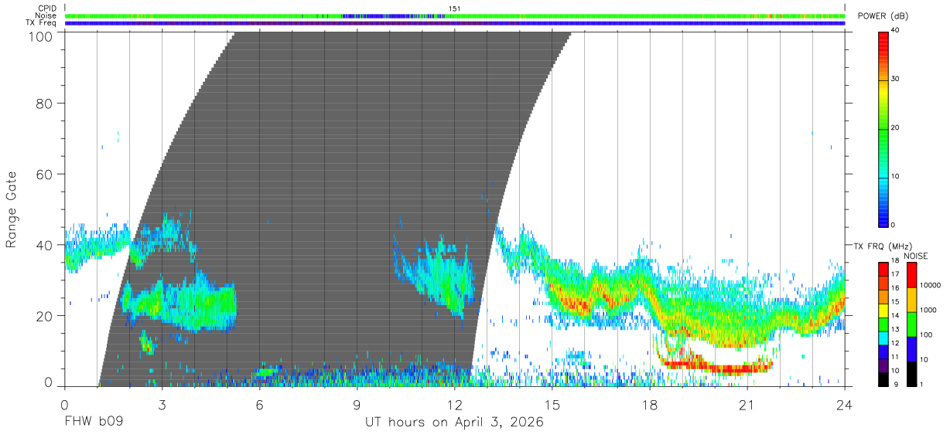Screen dimensions: 950x438
Task: Click the x-axis tick label '12'
Action: tap(454, 404)
